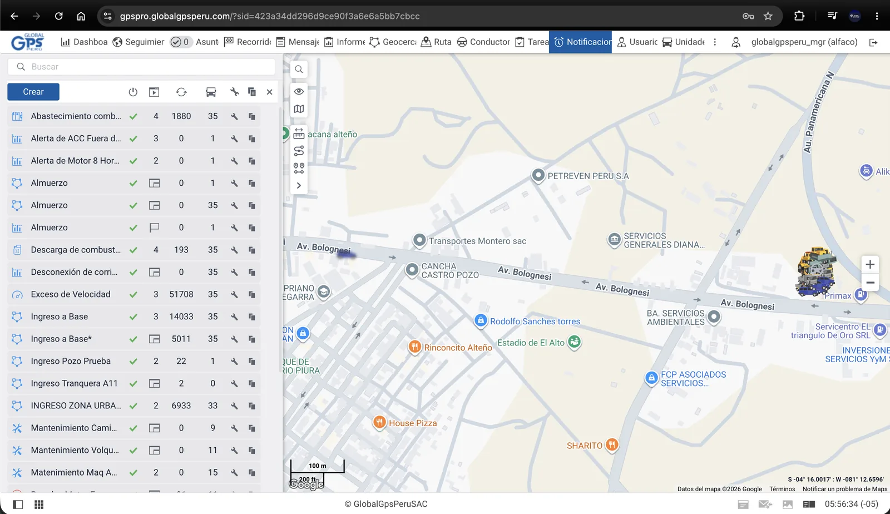The height and width of the screenshot is (514, 890).
Task: Click the vehicle cluster on the map
Action: (815, 271)
